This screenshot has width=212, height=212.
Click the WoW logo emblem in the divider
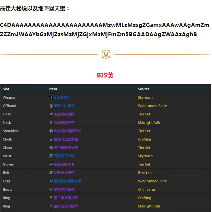[x=106, y=54]
